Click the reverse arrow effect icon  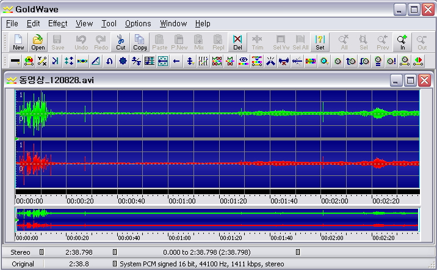(176, 61)
